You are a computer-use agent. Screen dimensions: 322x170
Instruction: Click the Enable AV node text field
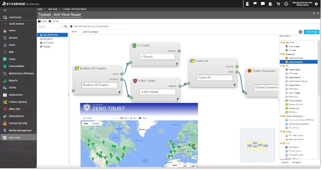215,78
